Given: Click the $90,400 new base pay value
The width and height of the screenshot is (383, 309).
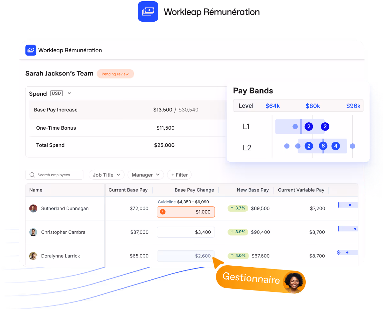Looking at the screenshot, I should 260,232.
